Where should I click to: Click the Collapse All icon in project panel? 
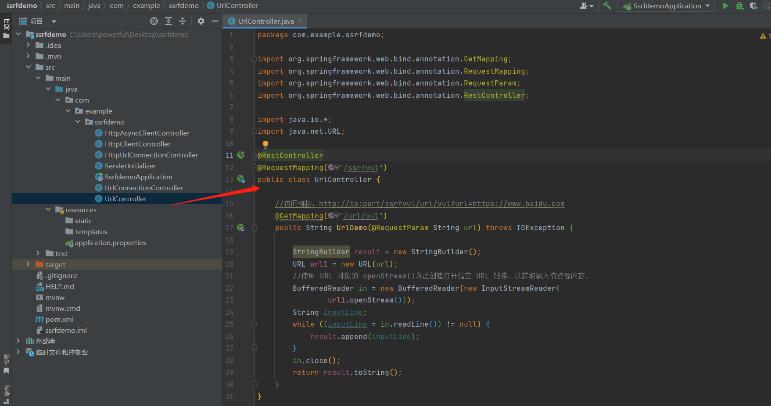pyautogui.click(x=183, y=21)
